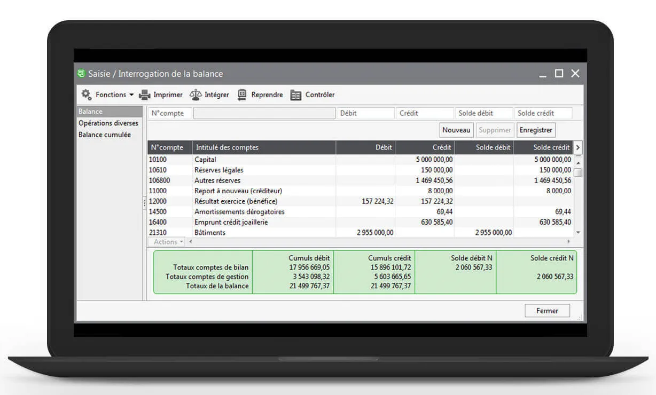Click the vertical scrollbar down arrow
Image resolution: width=656 pixels, height=395 pixels.
[578, 233]
